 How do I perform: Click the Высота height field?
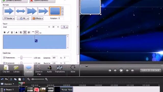[55, 63]
